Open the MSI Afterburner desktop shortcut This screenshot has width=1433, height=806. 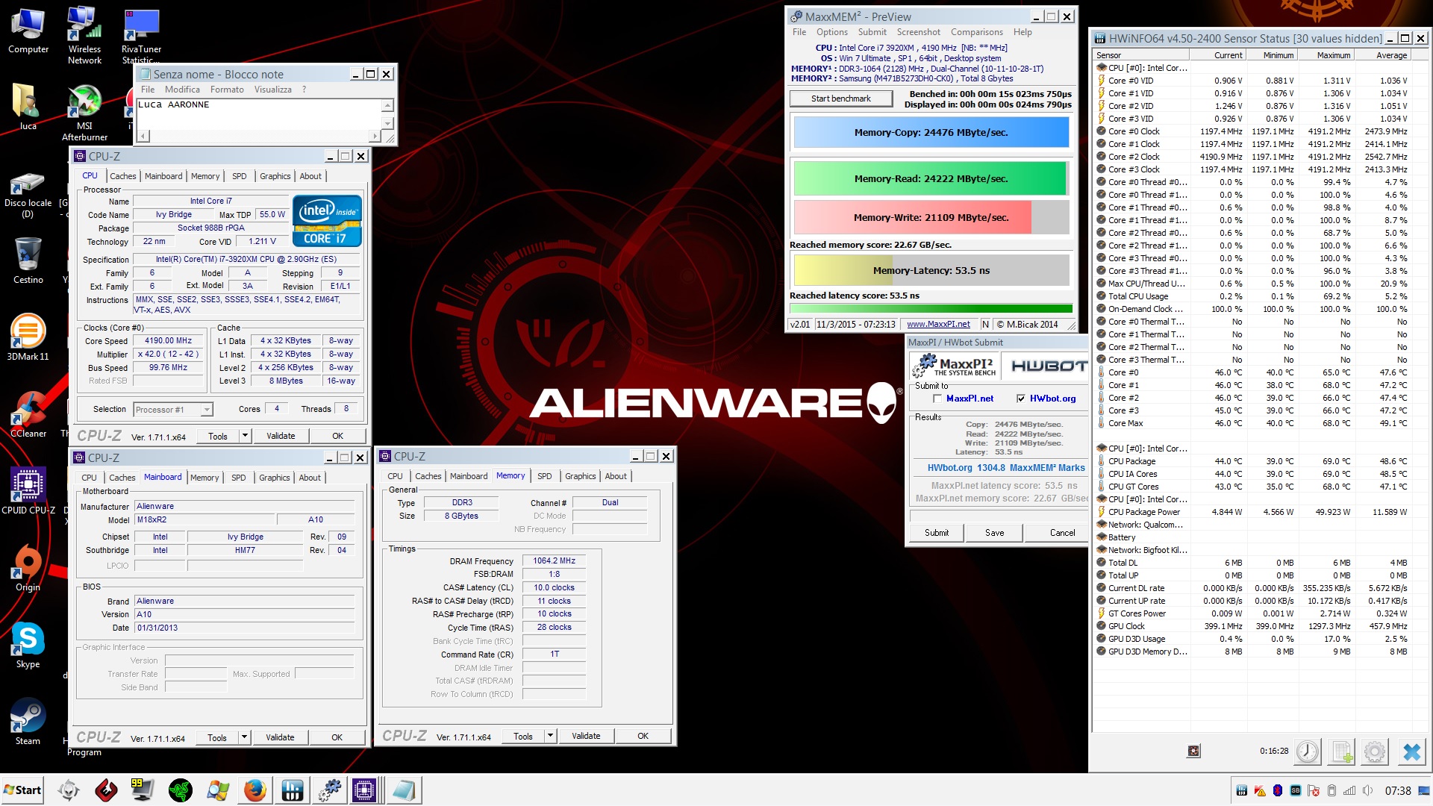click(84, 112)
